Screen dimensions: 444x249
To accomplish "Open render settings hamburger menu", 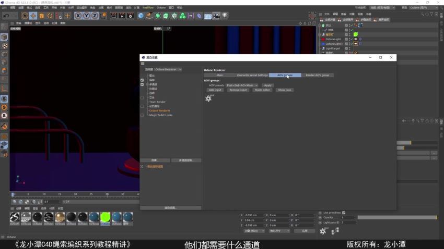I will [143, 64].
